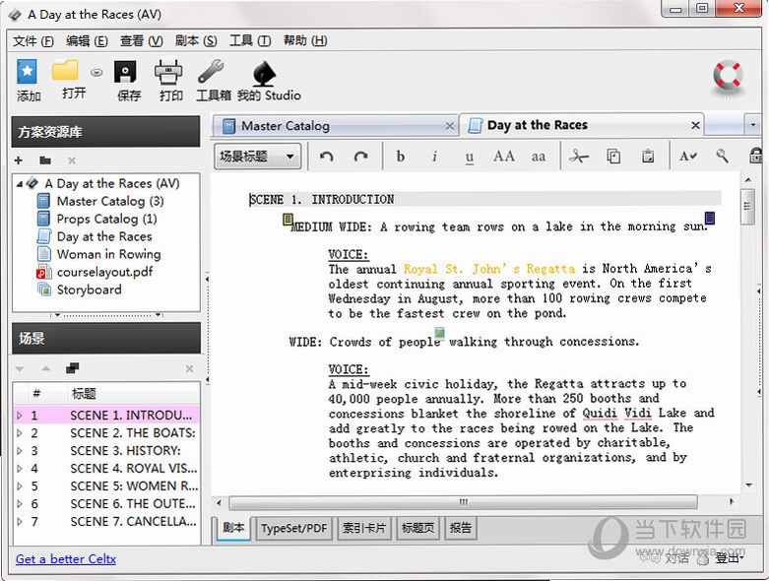Open My Studio spade icon
The height and width of the screenshot is (581, 769).
tap(264, 73)
